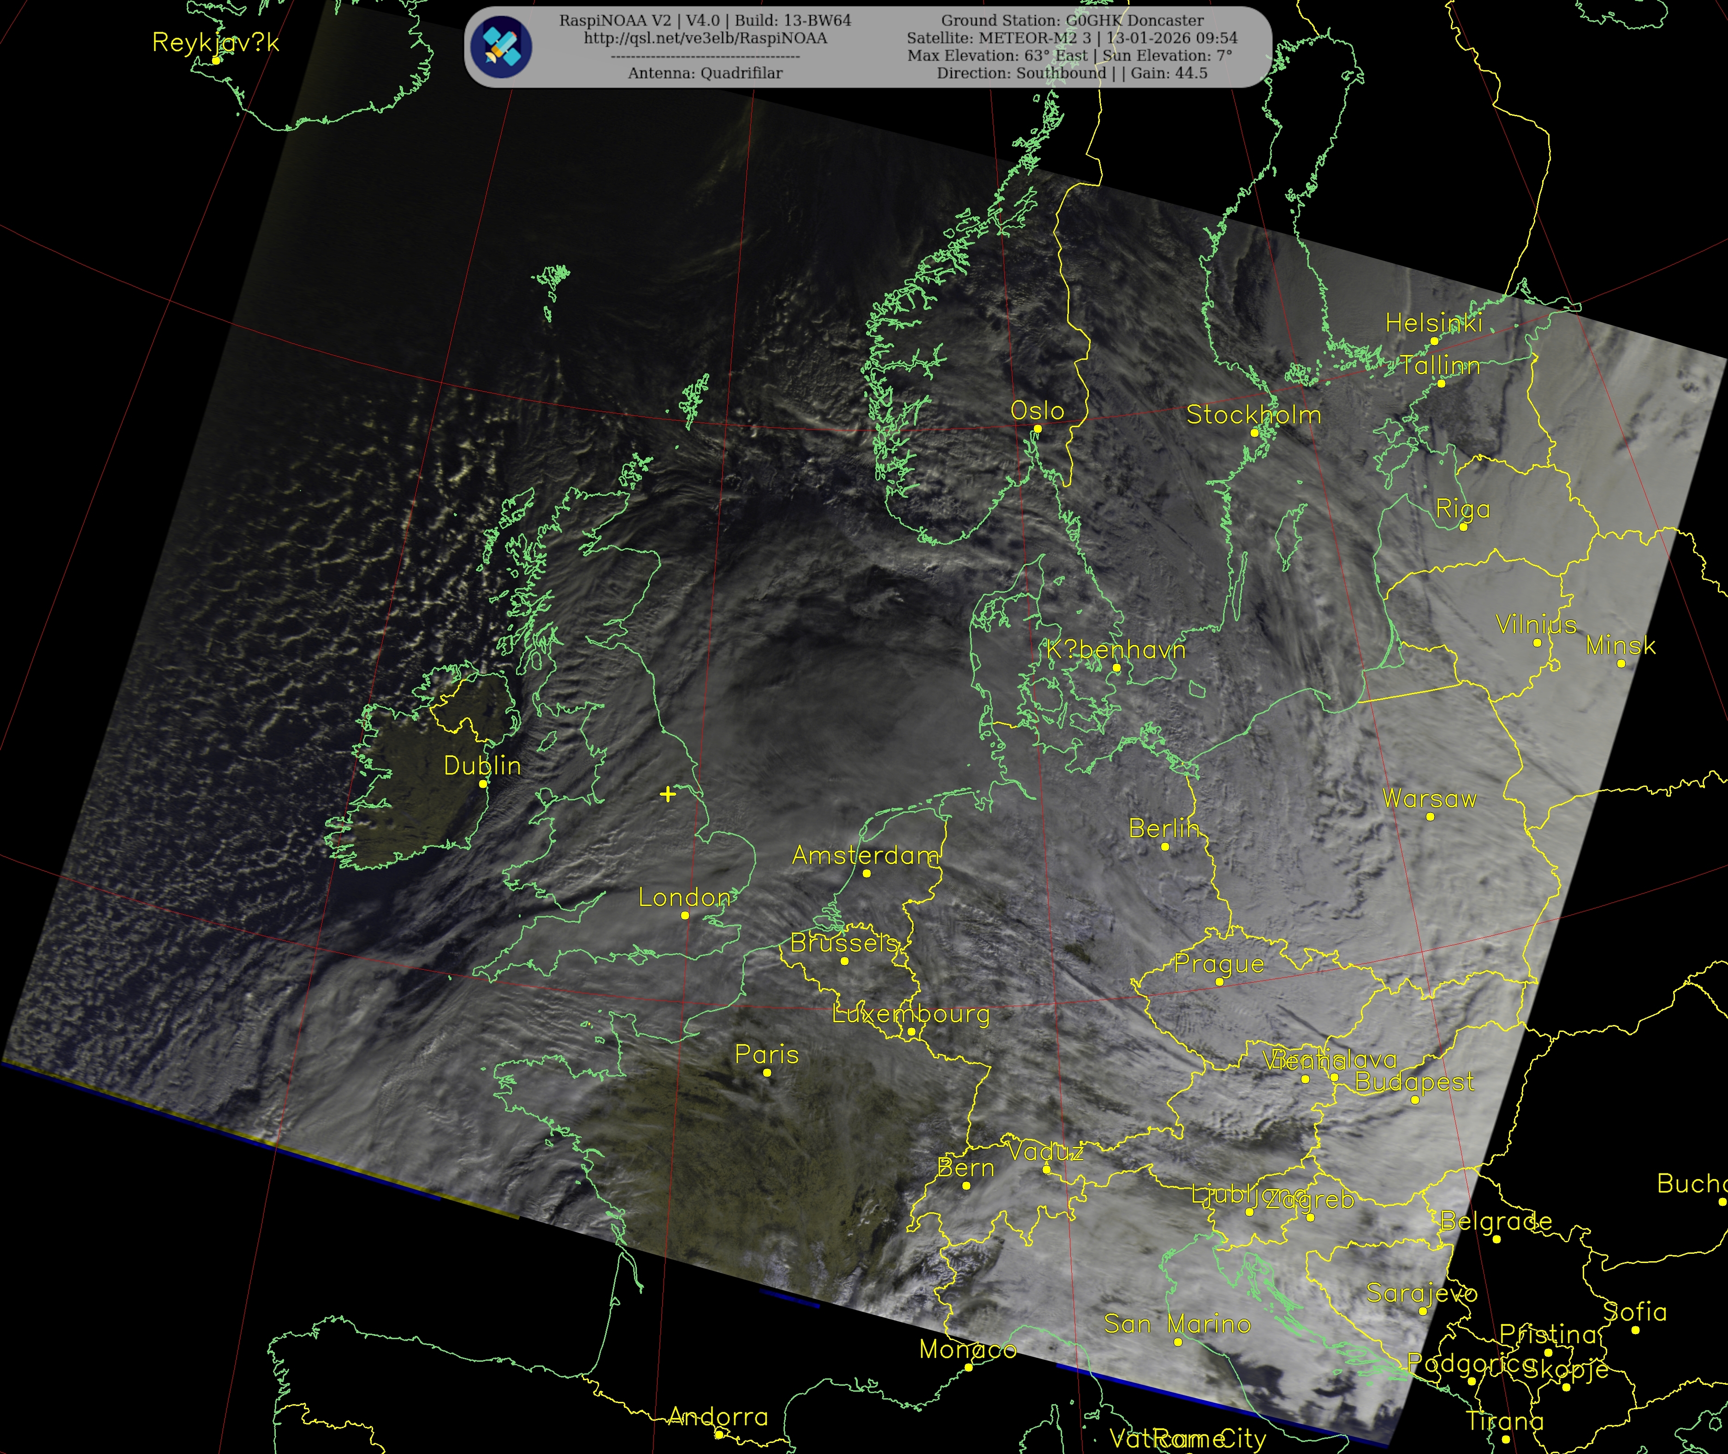This screenshot has width=1728, height=1454.
Task: Click the yellow ground station cross marker
Action: pyautogui.click(x=667, y=794)
